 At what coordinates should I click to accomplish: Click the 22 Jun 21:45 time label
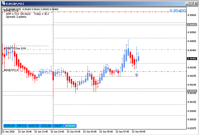[x=41, y=132]
